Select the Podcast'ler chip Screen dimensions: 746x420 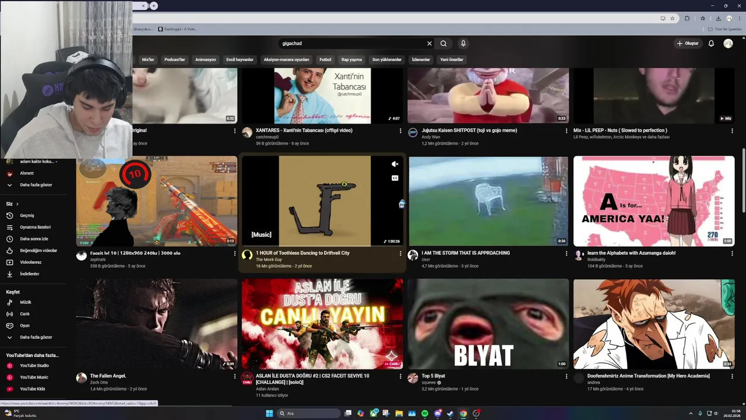click(x=174, y=60)
